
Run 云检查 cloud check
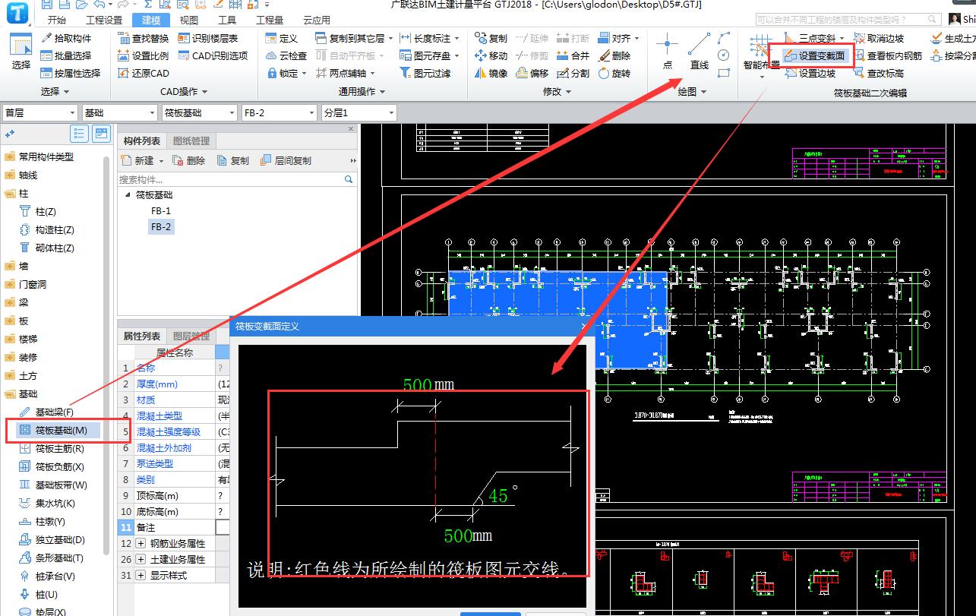(286, 55)
